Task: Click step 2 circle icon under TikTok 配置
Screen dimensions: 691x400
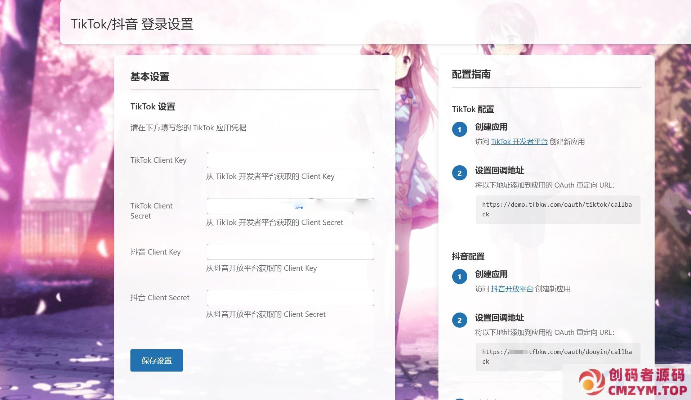Action: coord(459,173)
